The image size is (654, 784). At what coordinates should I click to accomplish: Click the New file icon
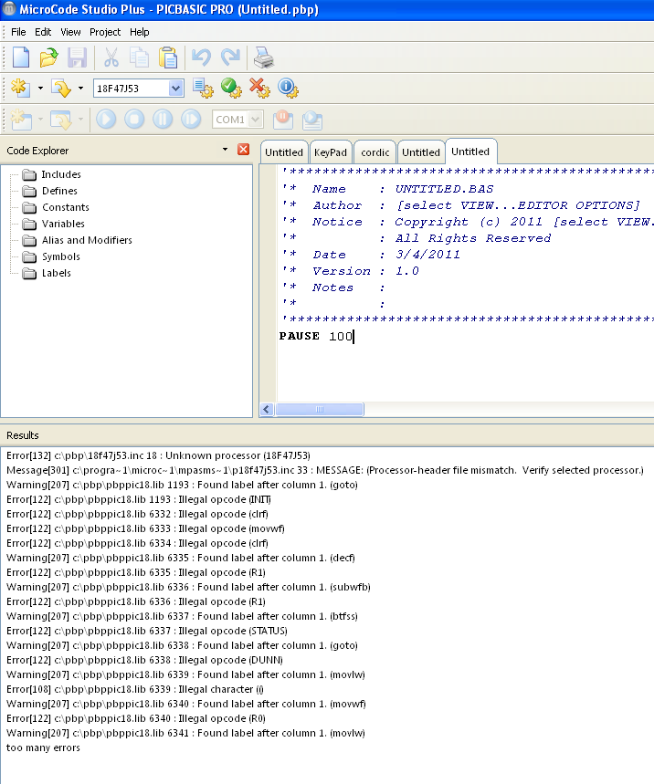coord(20,57)
